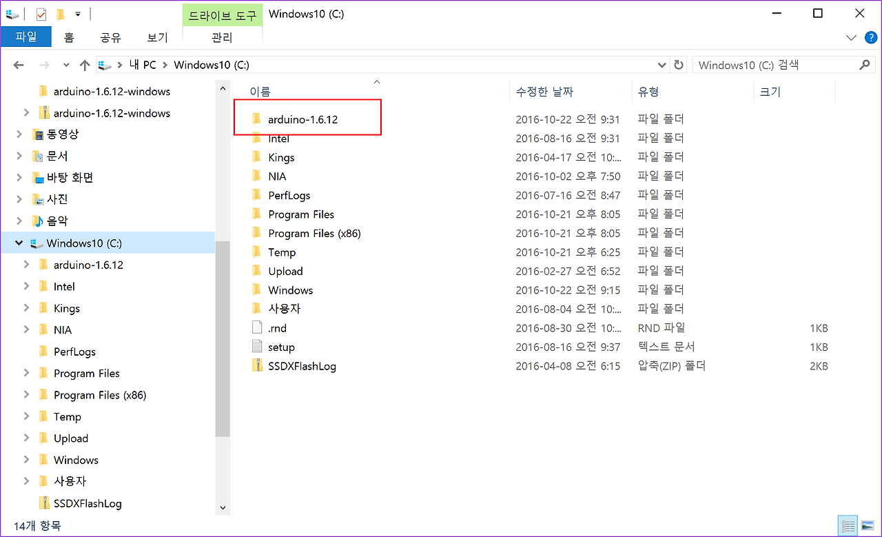Select SSDXFlashLog in the navigation tree
882x537 pixels.
[88, 503]
